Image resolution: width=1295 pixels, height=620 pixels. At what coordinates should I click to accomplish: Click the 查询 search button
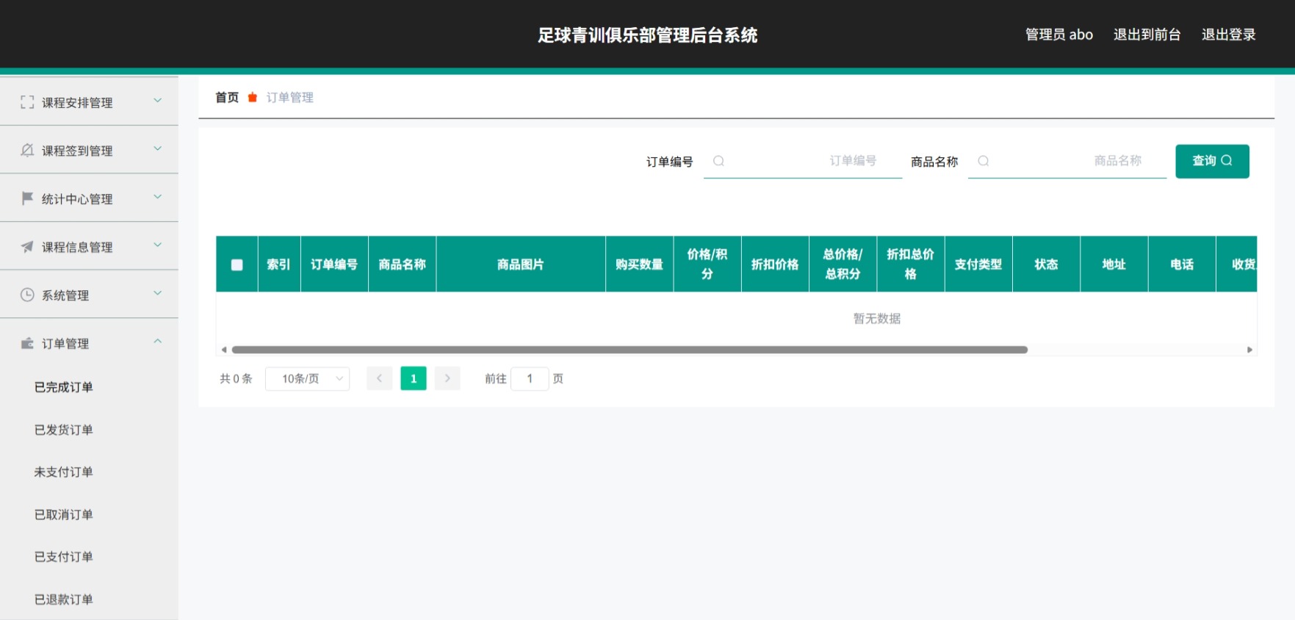(1212, 161)
